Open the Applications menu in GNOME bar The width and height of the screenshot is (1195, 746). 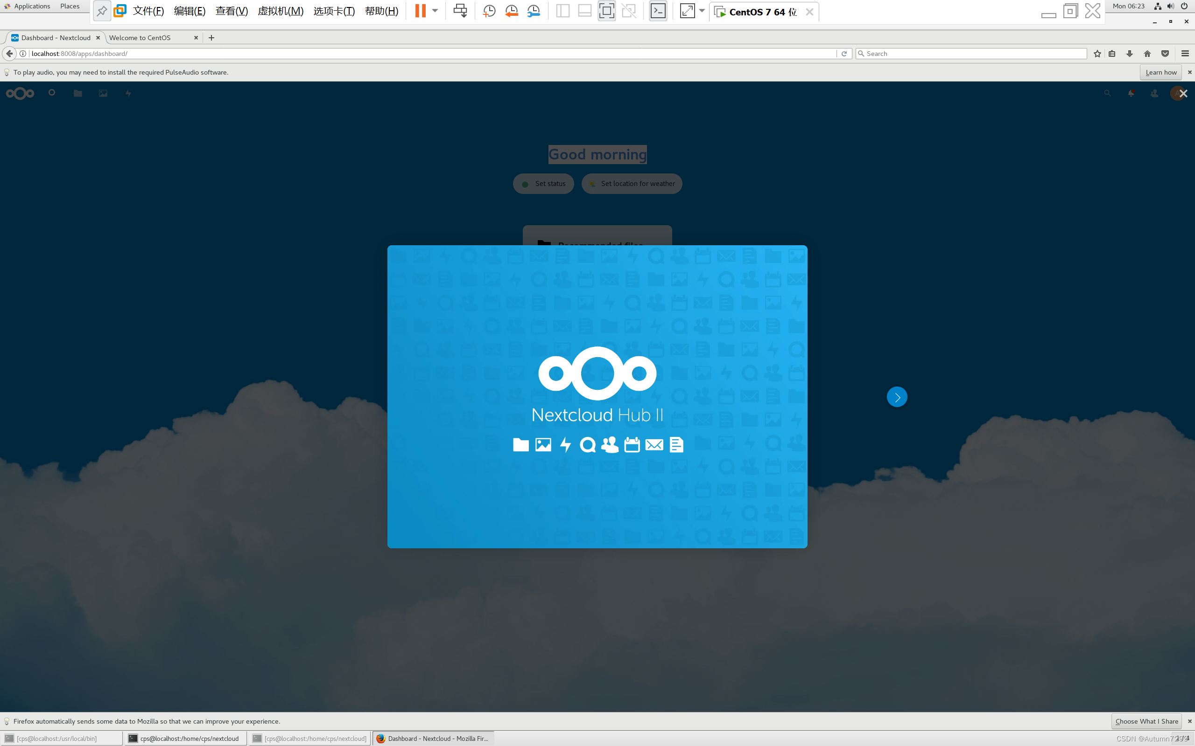[x=32, y=6]
